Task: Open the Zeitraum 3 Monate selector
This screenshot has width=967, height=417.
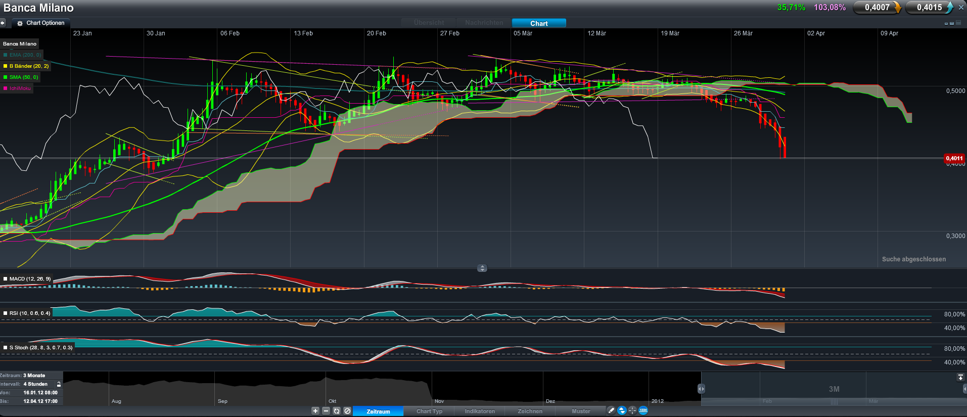Action: pos(30,376)
